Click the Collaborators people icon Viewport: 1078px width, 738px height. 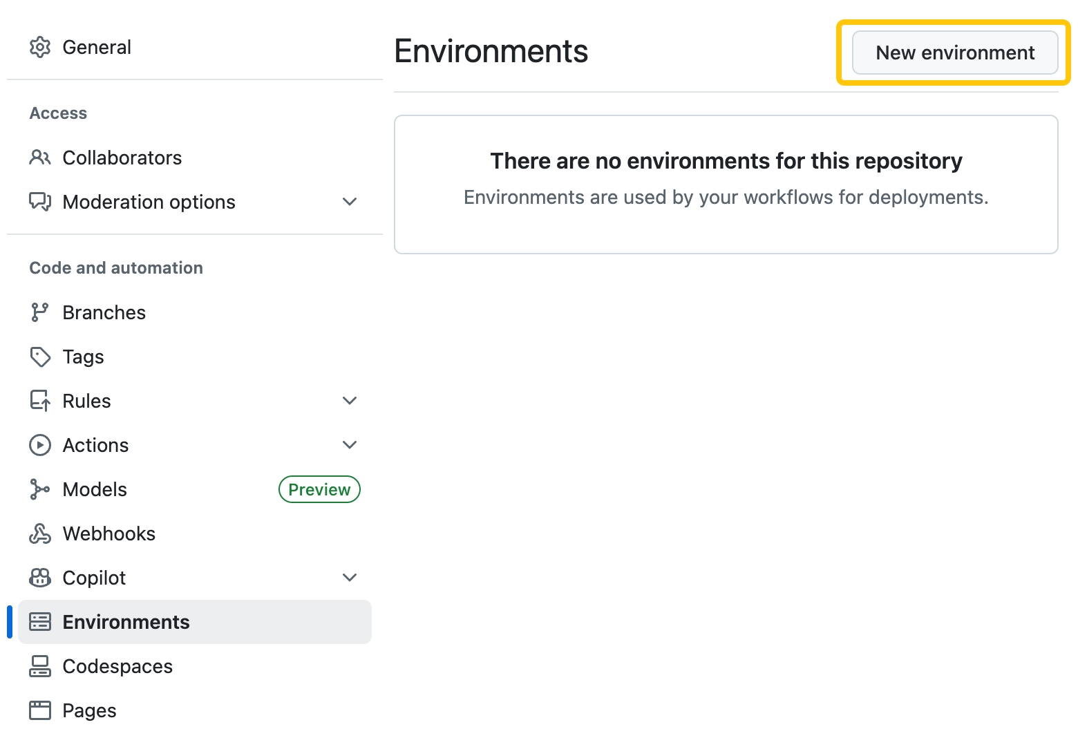40,158
